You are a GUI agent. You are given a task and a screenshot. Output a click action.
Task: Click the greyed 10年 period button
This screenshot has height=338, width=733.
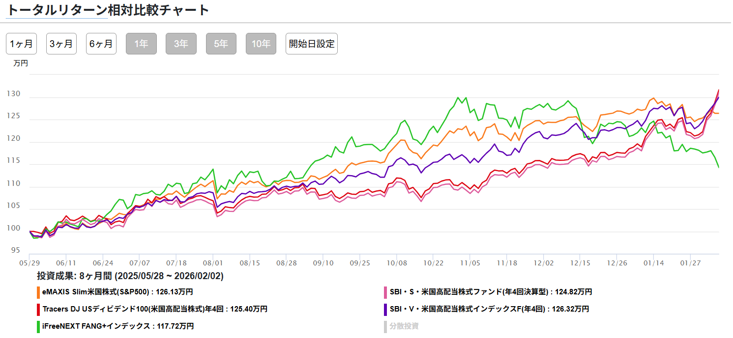point(261,44)
